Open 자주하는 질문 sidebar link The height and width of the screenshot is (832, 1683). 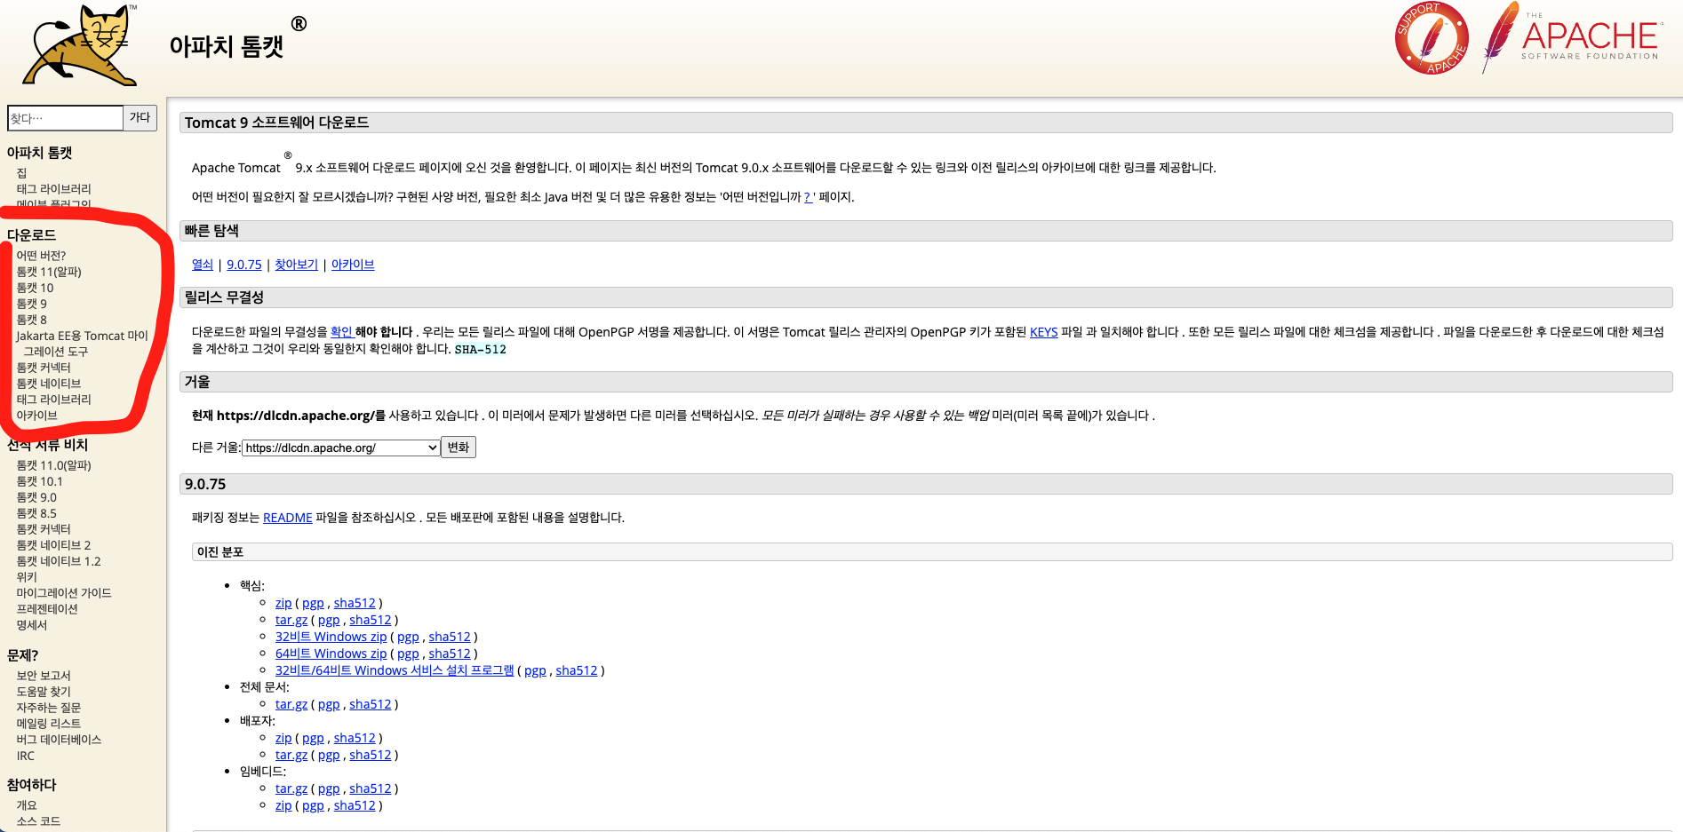coord(49,708)
